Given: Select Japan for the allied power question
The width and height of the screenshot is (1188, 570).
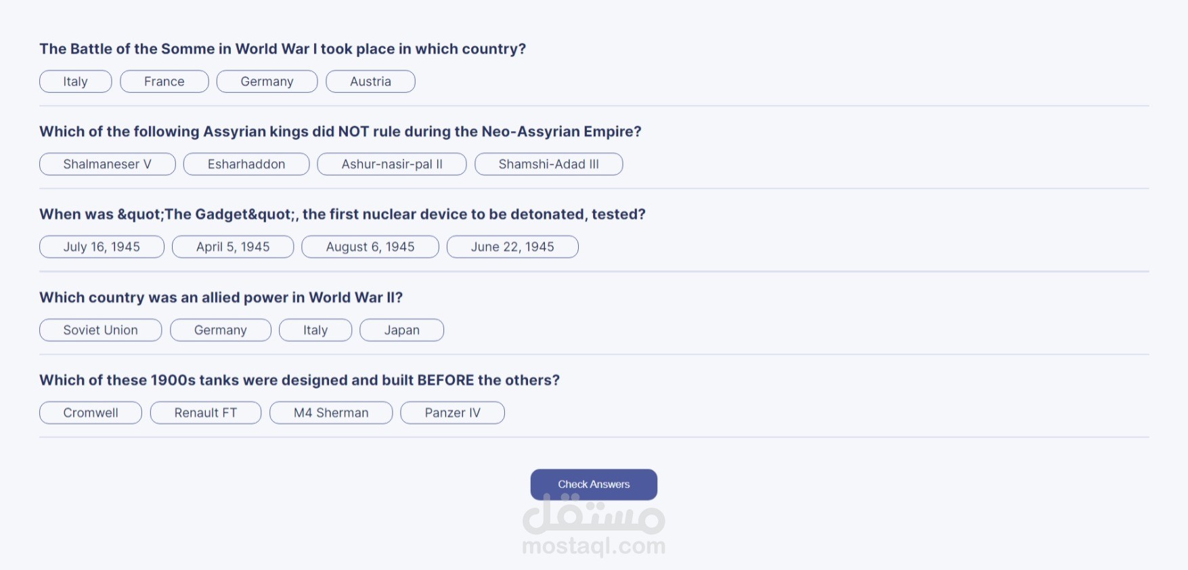Looking at the screenshot, I should (x=402, y=330).
